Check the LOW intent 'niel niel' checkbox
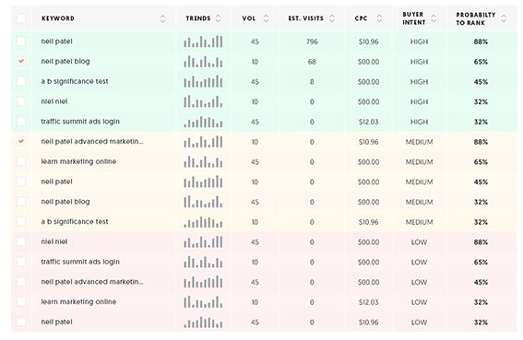 [x=21, y=241]
